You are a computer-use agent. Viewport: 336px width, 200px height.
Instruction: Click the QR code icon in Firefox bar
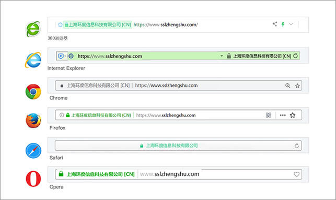(269, 115)
